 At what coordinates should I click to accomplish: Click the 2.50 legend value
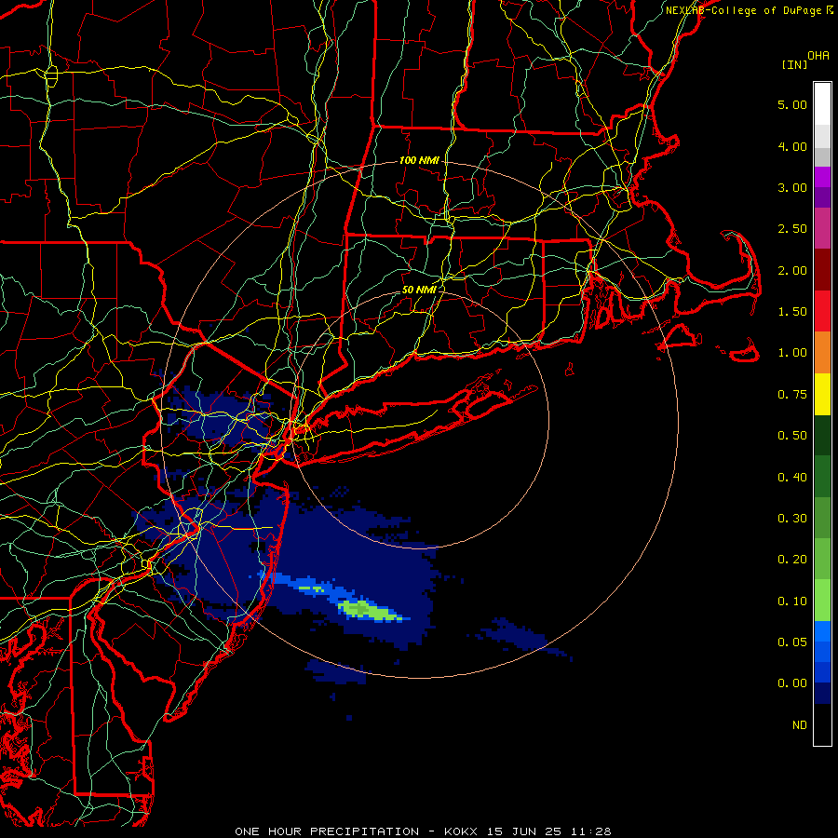792,229
